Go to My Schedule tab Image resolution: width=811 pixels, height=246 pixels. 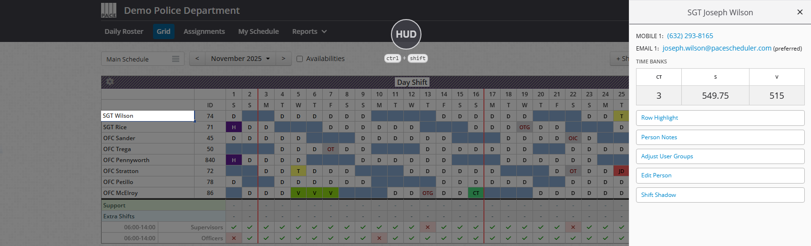click(x=258, y=31)
